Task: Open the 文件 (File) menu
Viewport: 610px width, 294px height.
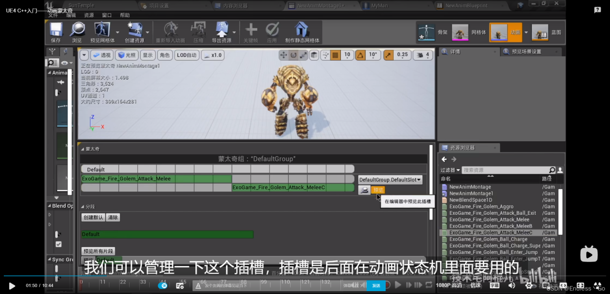Action: click(x=53, y=15)
